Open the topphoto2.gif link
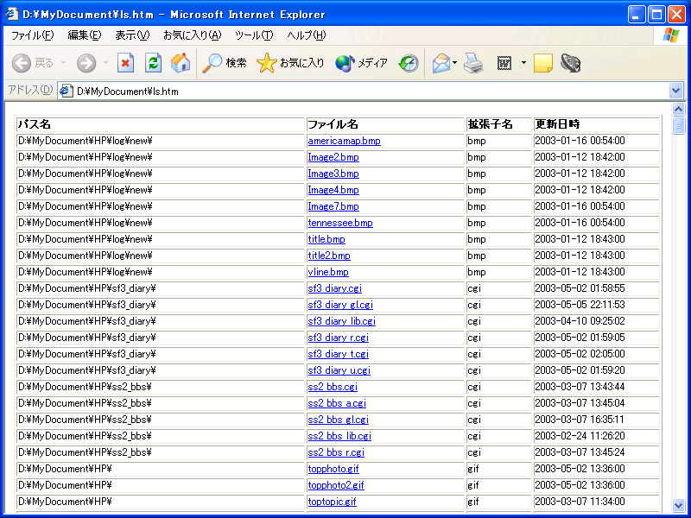The width and height of the screenshot is (691, 518). [x=336, y=485]
